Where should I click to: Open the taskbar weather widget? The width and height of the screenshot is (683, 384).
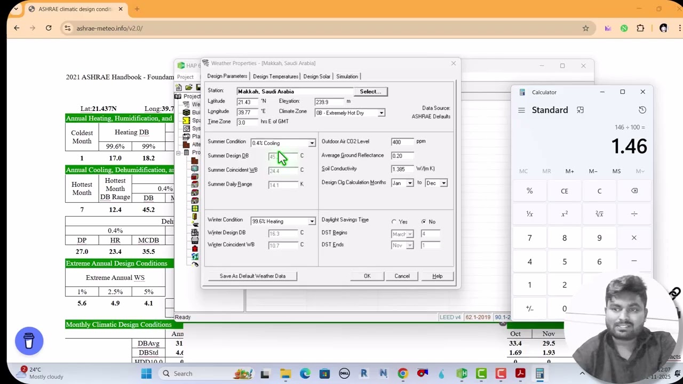pyautogui.click(x=40, y=373)
